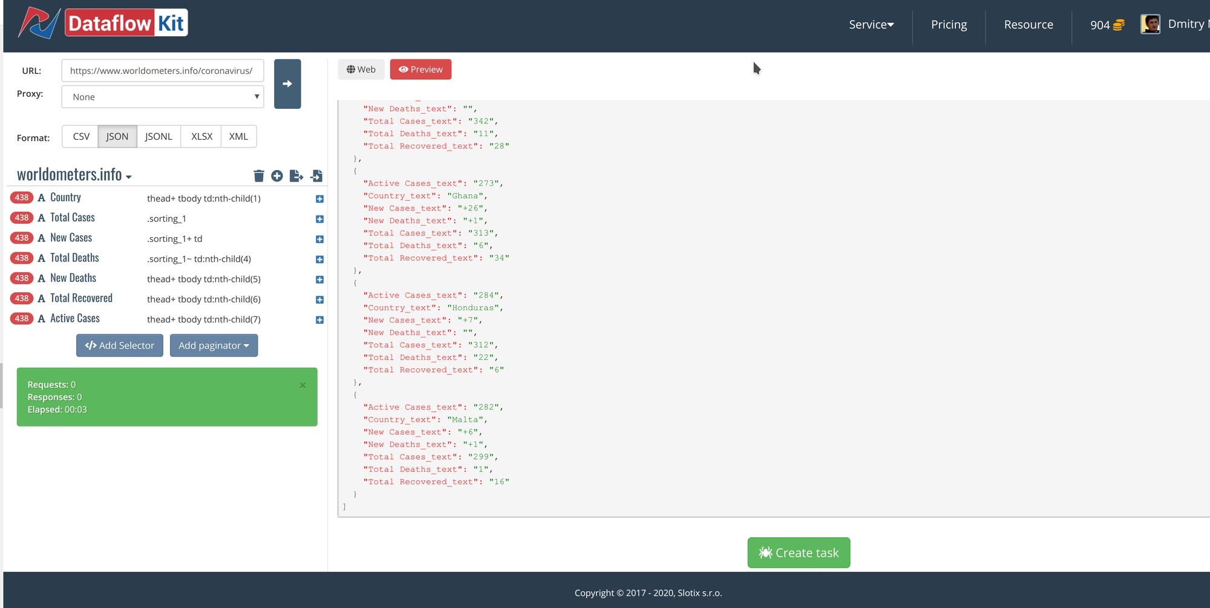Viewport: 1210px width, 608px height.
Task: Switch to Preview tab
Action: pyautogui.click(x=420, y=70)
